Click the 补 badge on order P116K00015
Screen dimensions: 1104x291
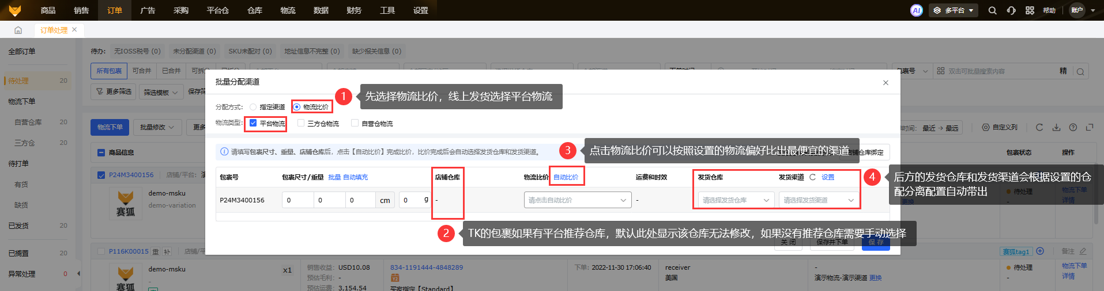tap(167, 252)
